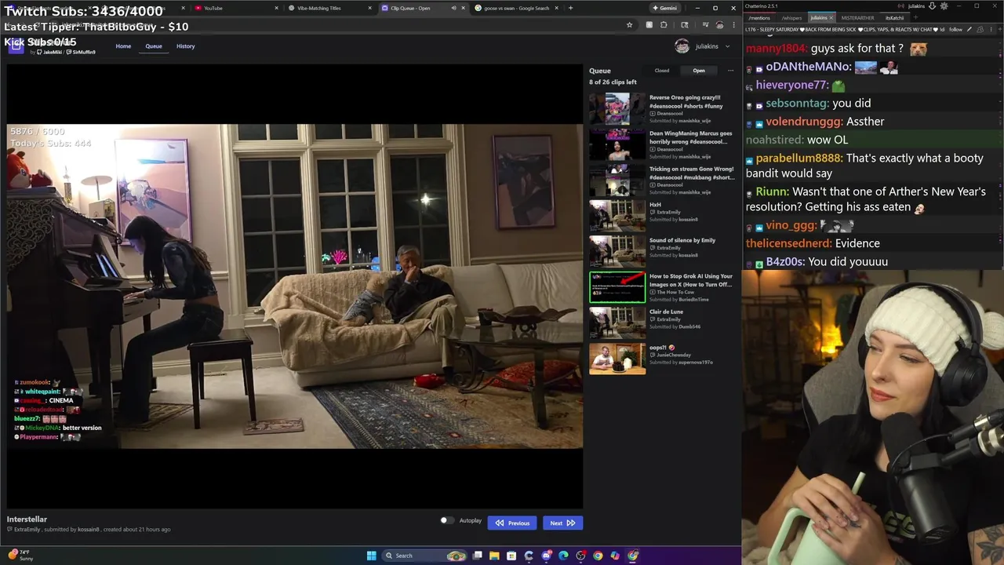This screenshot has width=1004, height=565.
Task: Click thelicensednerd username in chat
Action: (789, 243)
